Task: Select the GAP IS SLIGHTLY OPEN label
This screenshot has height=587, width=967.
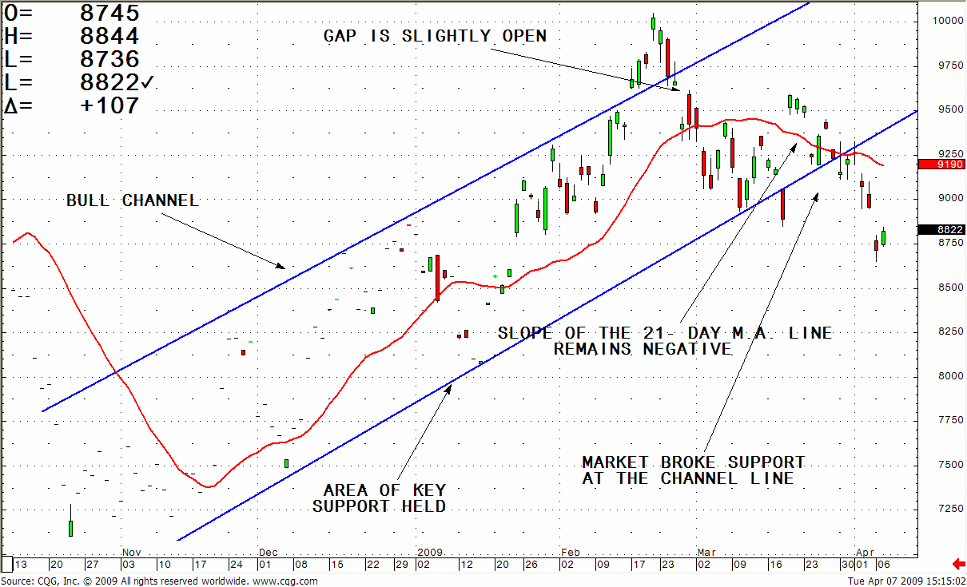Action: 435,36
